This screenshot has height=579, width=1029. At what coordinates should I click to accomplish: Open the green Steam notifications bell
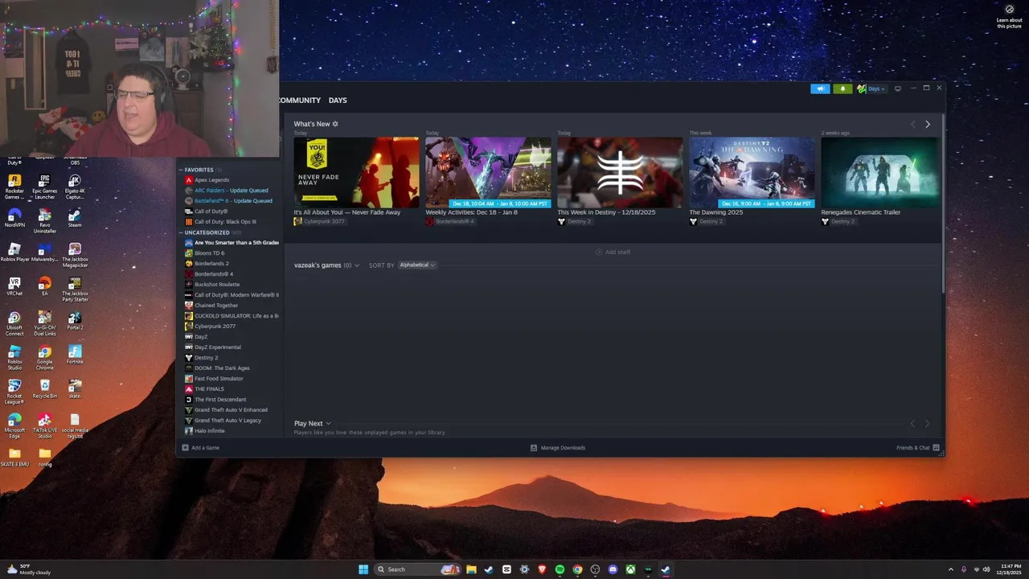pos(842,88)
